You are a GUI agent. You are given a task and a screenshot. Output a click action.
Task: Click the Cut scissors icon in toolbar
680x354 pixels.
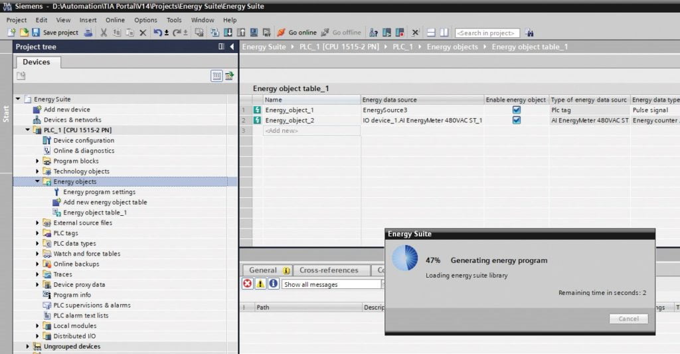pyautogui.click(x=104, y=33)
